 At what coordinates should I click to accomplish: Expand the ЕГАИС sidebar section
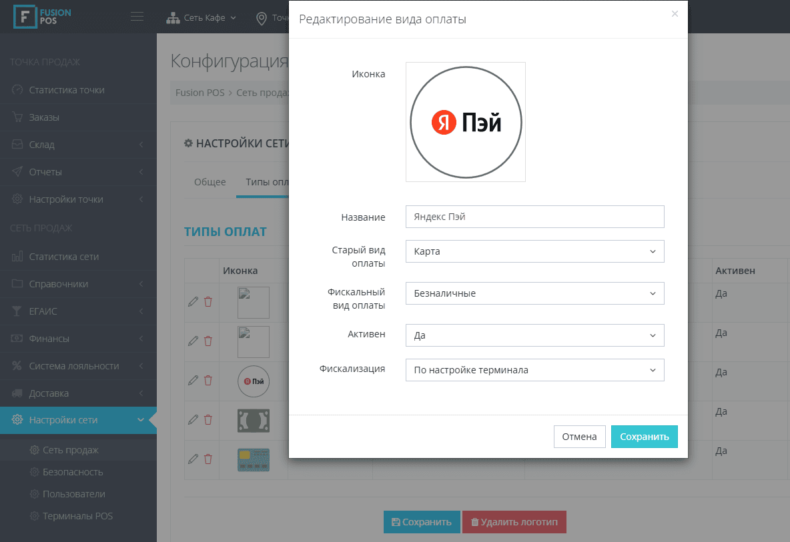pyautogui.click(x=78, y=311)
